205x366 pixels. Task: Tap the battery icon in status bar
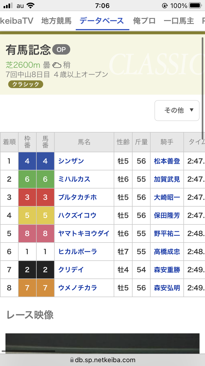click(195, 5)
